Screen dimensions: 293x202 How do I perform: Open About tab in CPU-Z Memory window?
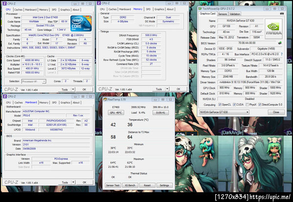click(x=170, y=9)
